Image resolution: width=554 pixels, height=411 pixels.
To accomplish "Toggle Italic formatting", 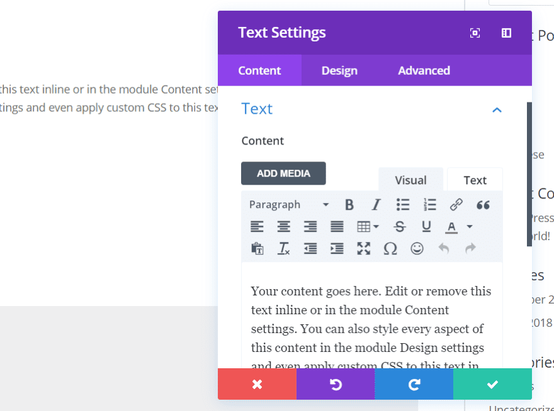I will (x=376, y=205).
